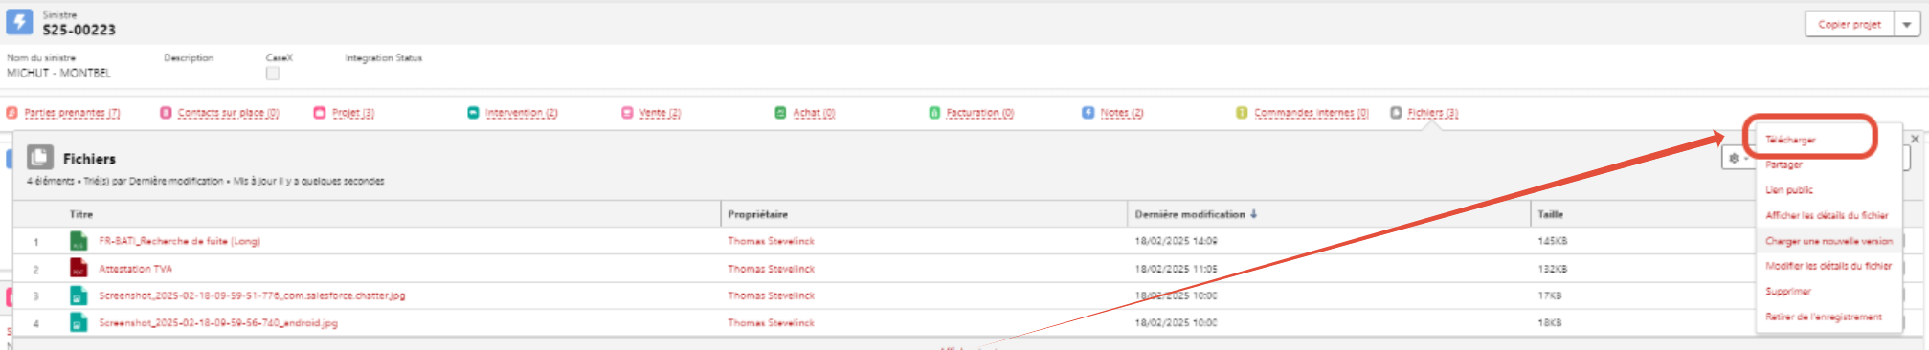Click the Copier projet button

(1850, 25)
